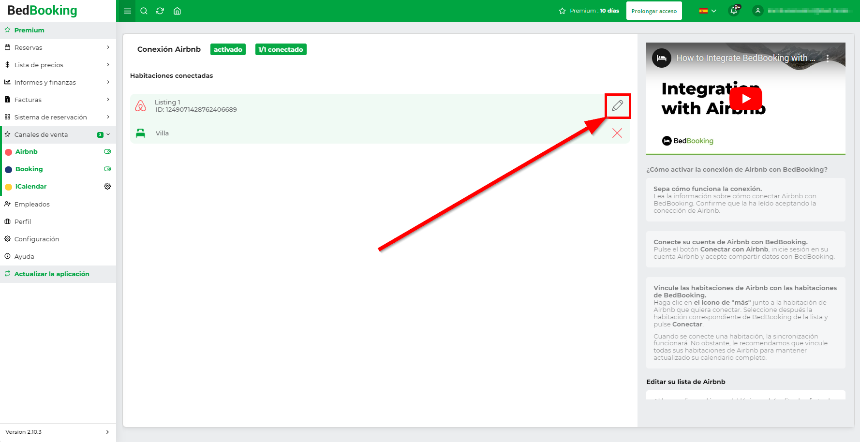Click Vincule las habitaciones de Airbnb card
The height and width of the screenshot is (442, 860).
746,323
